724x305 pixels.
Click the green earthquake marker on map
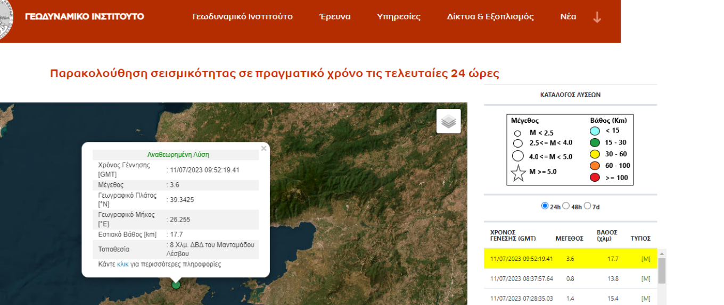pyautogui.click(x=176, y=285)
